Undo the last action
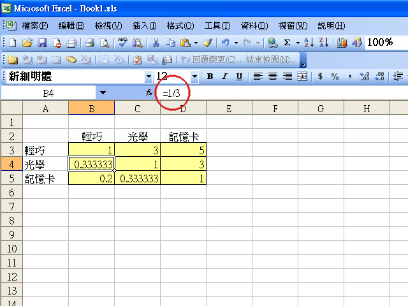 pyautogui.click(x=225, y=43)
